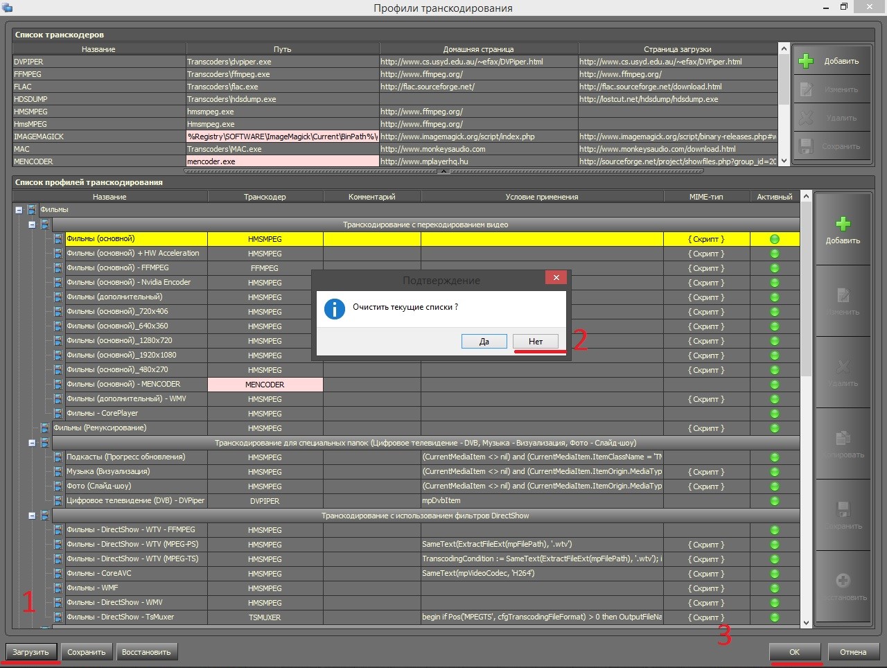Screen dimensions: 887x668
Task: Click film icon next to Музыка (Визуализация)
Action: coord(58,472)
